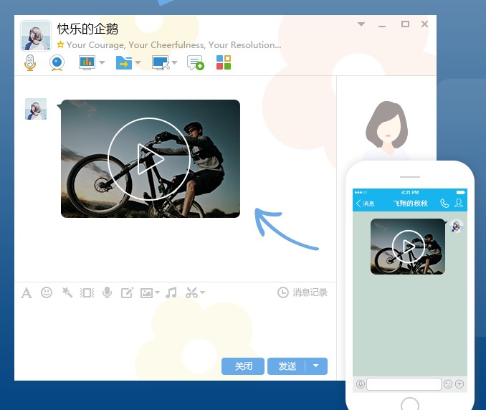
Task: Expand the screenshot options dropdown arrow
Action: (202, 292)
